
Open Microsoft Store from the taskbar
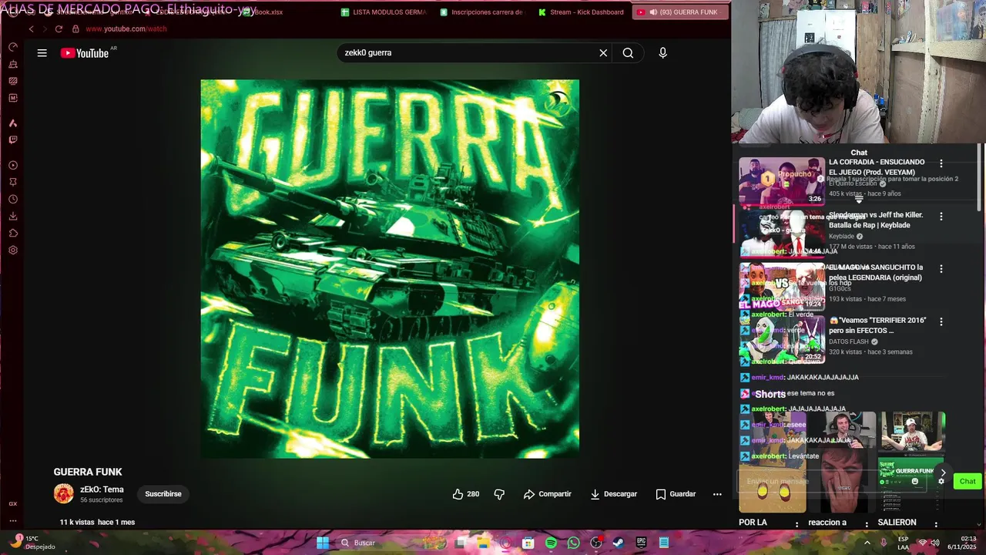pyautogui.click(x=528, y=543)
